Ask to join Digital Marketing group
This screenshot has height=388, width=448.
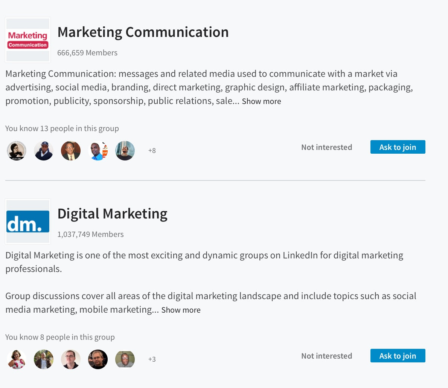[x=398, y=356]
